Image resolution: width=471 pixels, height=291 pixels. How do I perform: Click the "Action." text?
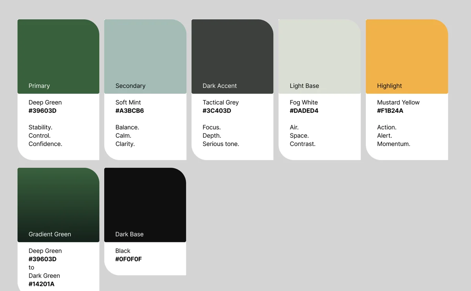pos(387,127)
